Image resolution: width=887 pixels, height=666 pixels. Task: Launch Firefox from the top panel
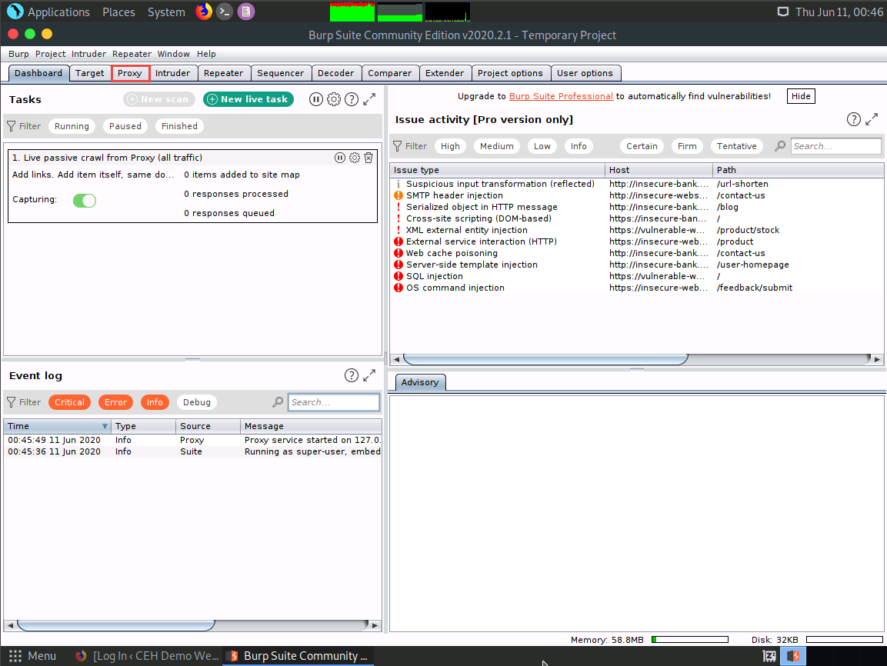(204, 12)
